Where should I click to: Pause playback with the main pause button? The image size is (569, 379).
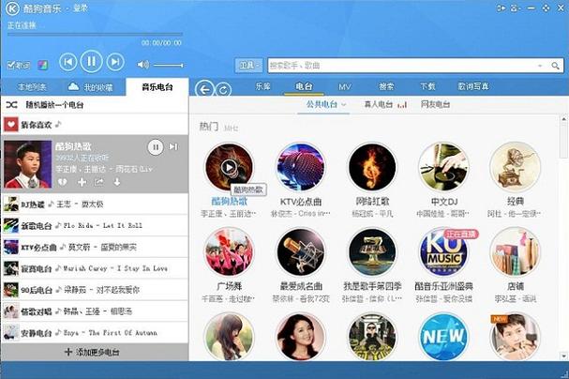[91, 61]
